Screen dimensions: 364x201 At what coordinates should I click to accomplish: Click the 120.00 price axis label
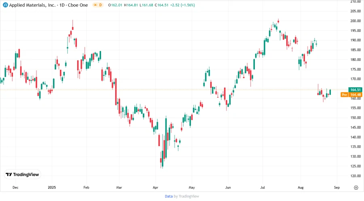tap(356, 176)
